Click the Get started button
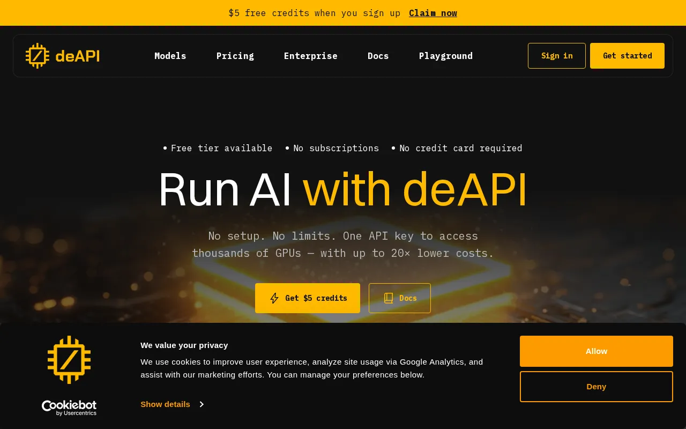686x429 pixels. 627,56
